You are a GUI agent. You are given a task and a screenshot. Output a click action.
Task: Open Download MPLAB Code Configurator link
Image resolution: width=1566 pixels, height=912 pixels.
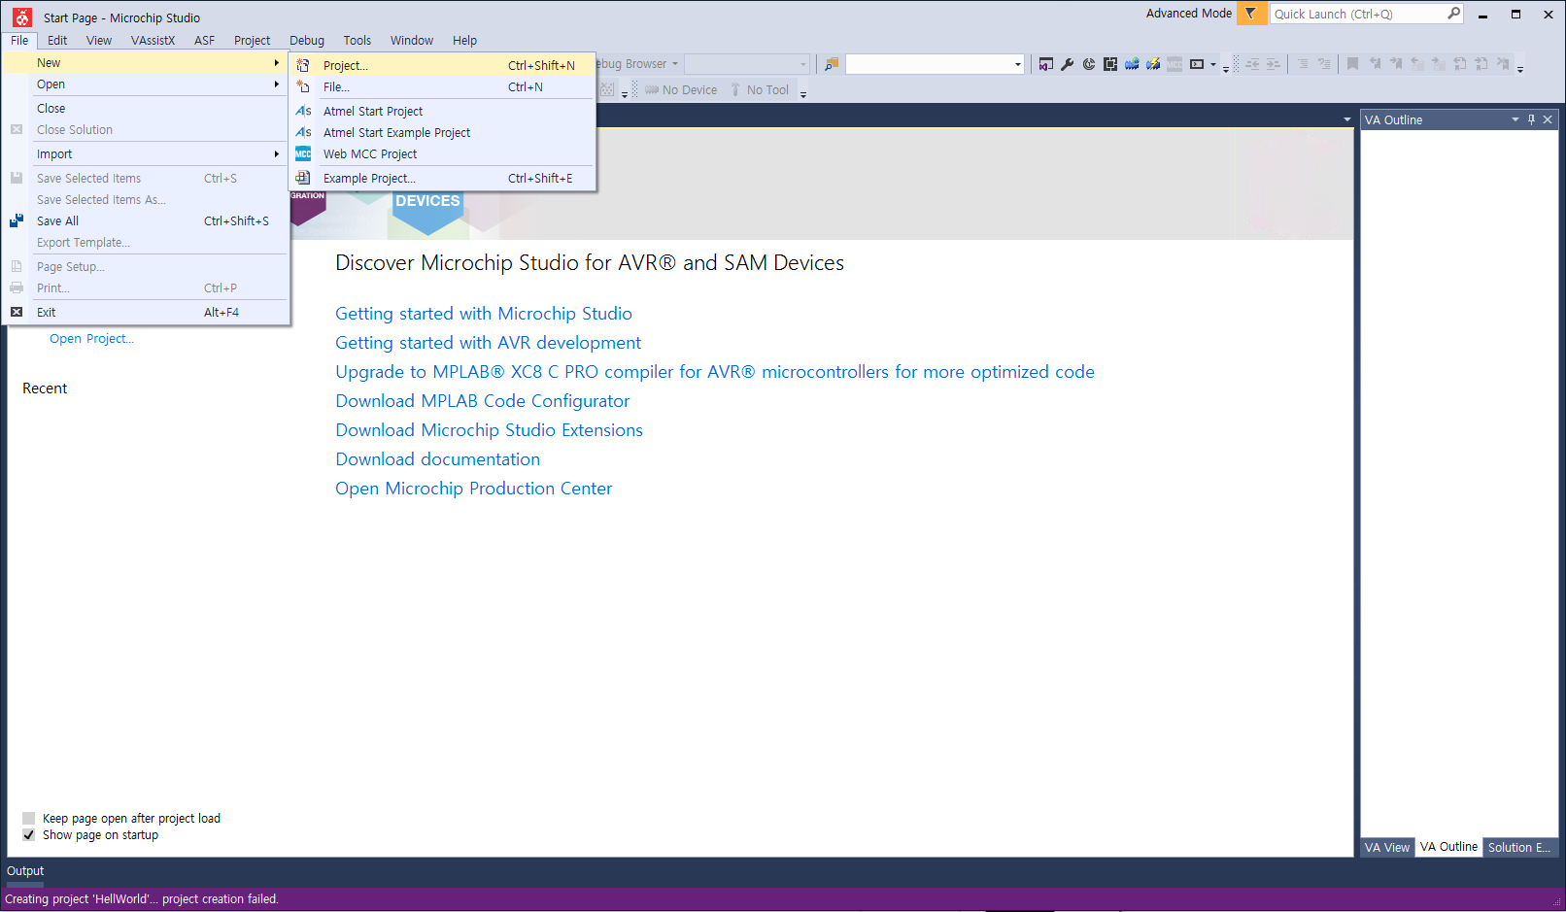coord(482,401)
